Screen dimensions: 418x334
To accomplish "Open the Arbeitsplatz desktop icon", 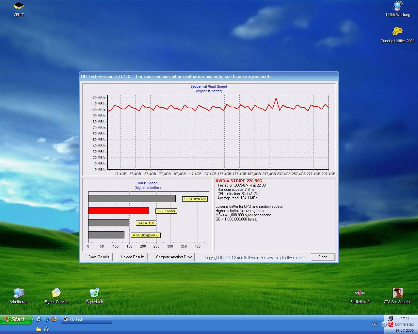I will point(19,296).
